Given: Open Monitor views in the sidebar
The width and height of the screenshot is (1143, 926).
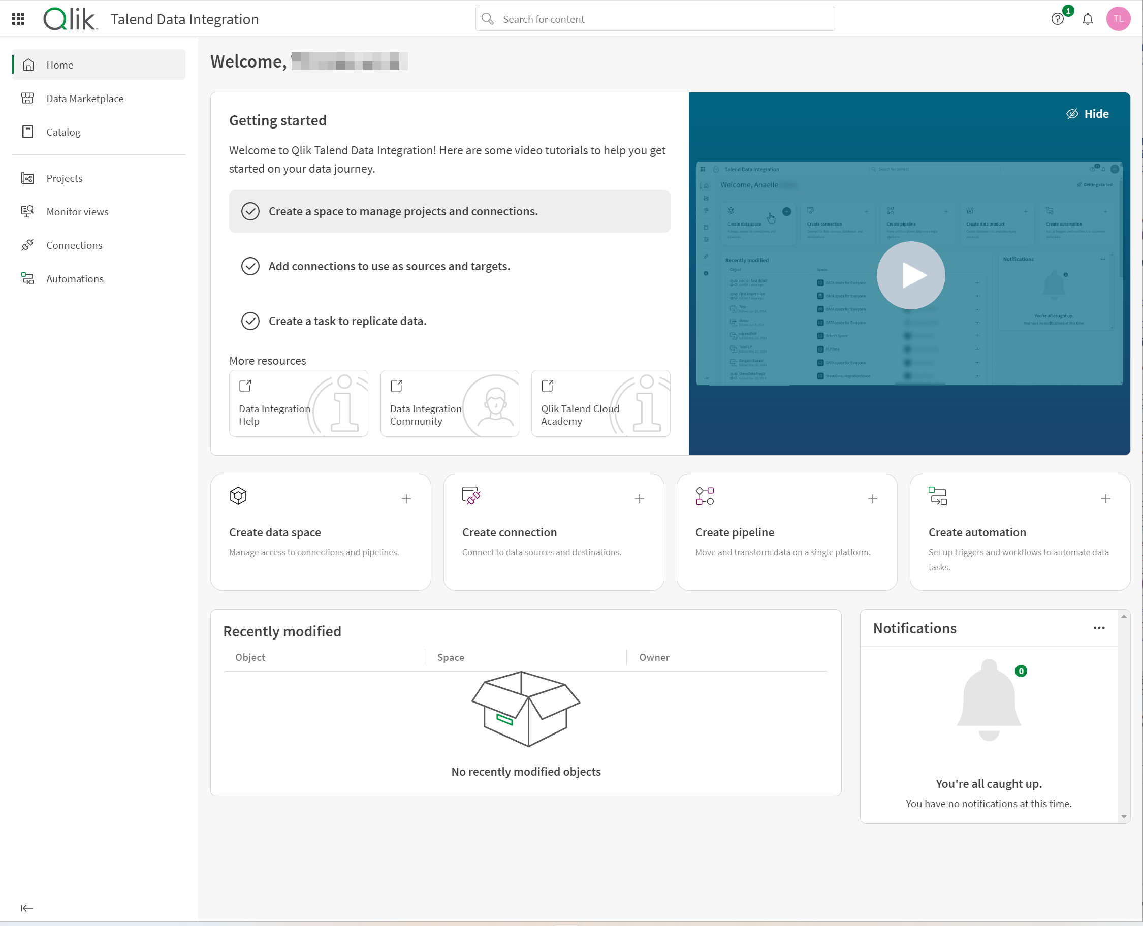Looking at the screenshot, I should coord(77,212).
